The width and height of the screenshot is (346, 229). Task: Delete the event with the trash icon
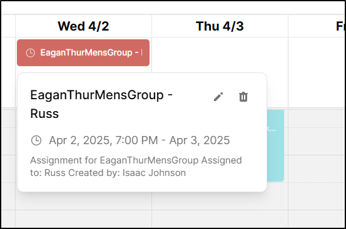243,97
